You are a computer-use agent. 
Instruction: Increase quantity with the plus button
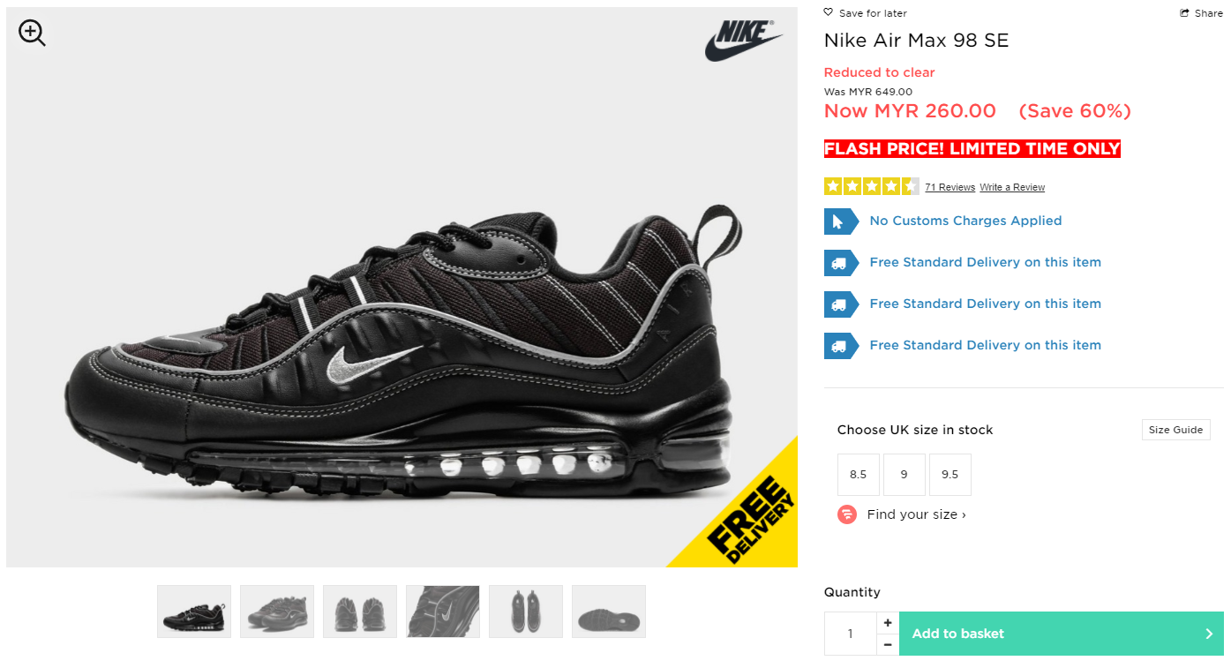[x=888, y=623]
